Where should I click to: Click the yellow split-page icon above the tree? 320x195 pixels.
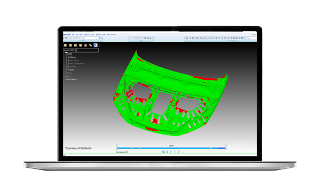click(75, 45)
